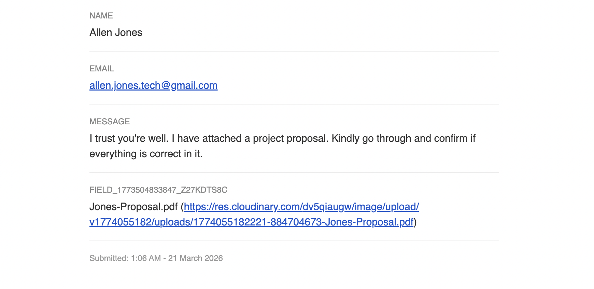594x289 pixels.
Task: Click the plain "Jones-Proposal.pdf" filename text
Action: 133,207
